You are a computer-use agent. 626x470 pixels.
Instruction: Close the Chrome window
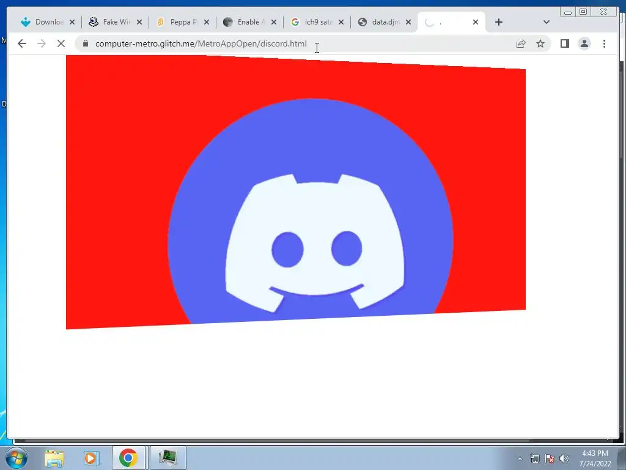(x=604, y=12)
